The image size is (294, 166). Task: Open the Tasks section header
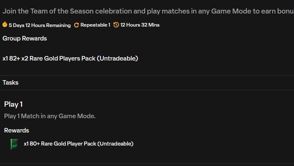(x=11, y=83)
